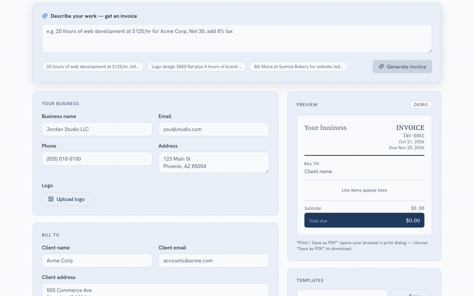Click the Subtotal $0.00 value
The width and height of the screenshot is (474, 296).
418,208
